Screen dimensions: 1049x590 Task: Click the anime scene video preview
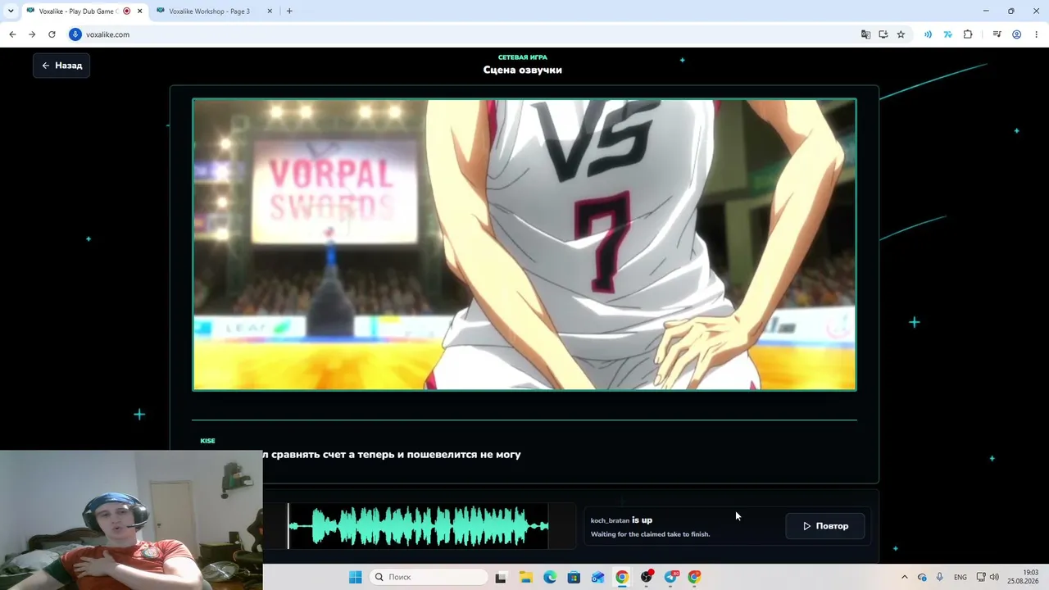[524, 244]
